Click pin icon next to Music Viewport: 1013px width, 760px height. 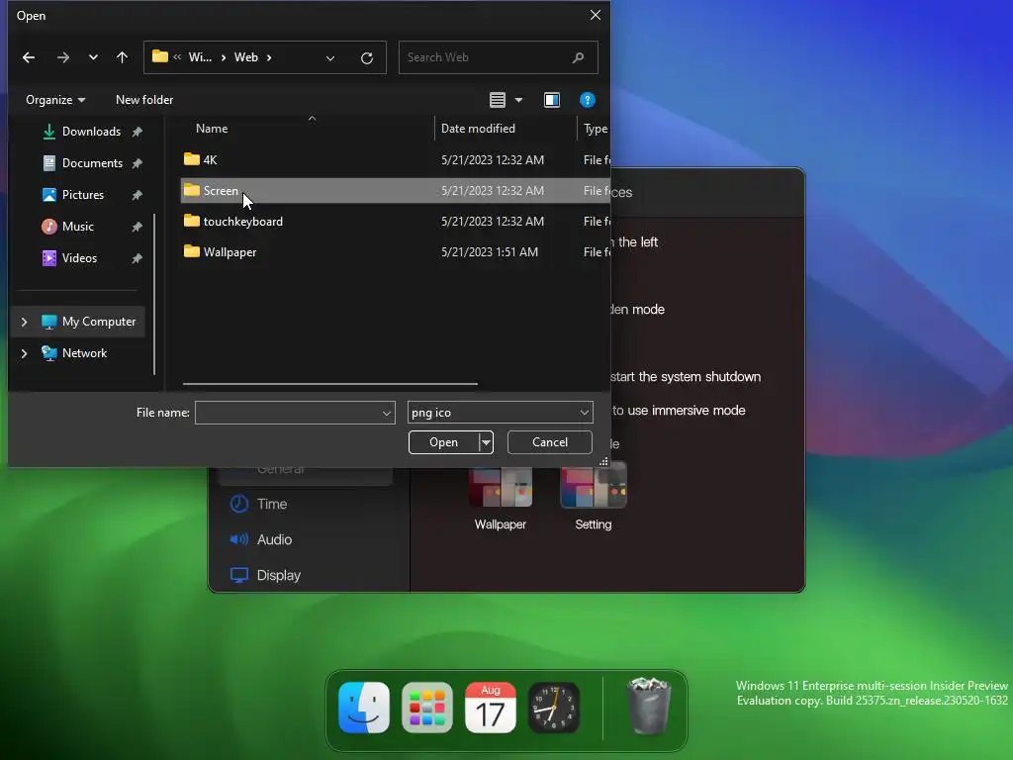coord(137,227)
